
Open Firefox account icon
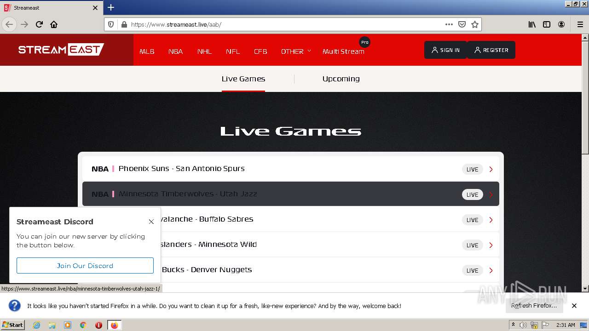[x=561, y=24]
